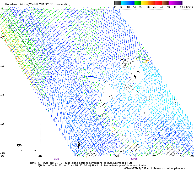Click the purple time stamp '13:06'
The width and height of the screenshot is (194, 170).
(134, 159)
